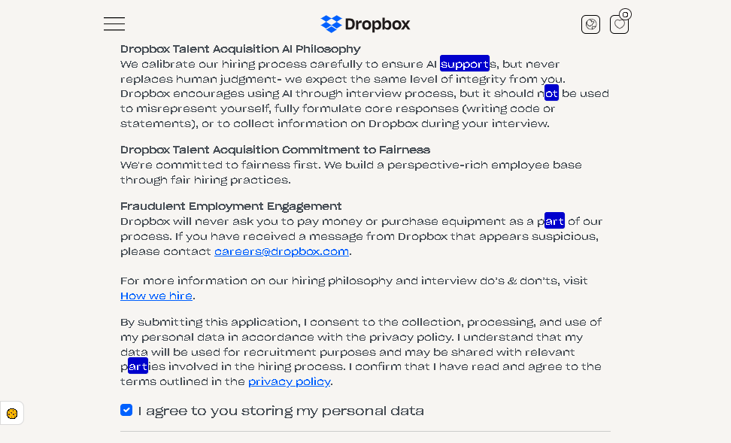
Task: Open the hamburger navigation menu
Action: coord(114,24)
